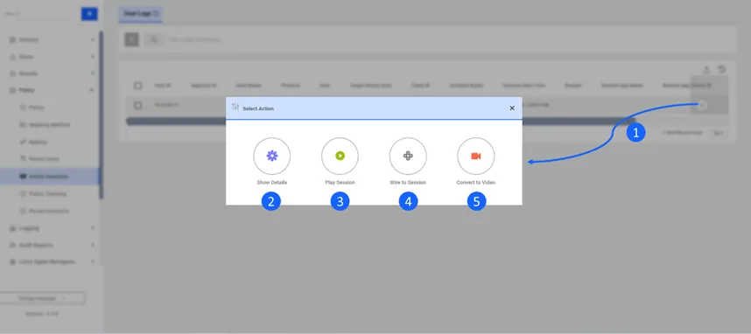
Task: Click the reset history icon above the table
Action: [722, 69]
